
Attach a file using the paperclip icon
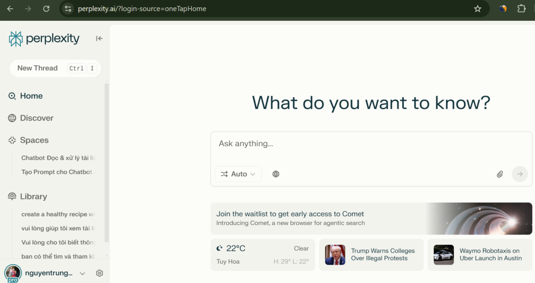(x=499, y=174)
